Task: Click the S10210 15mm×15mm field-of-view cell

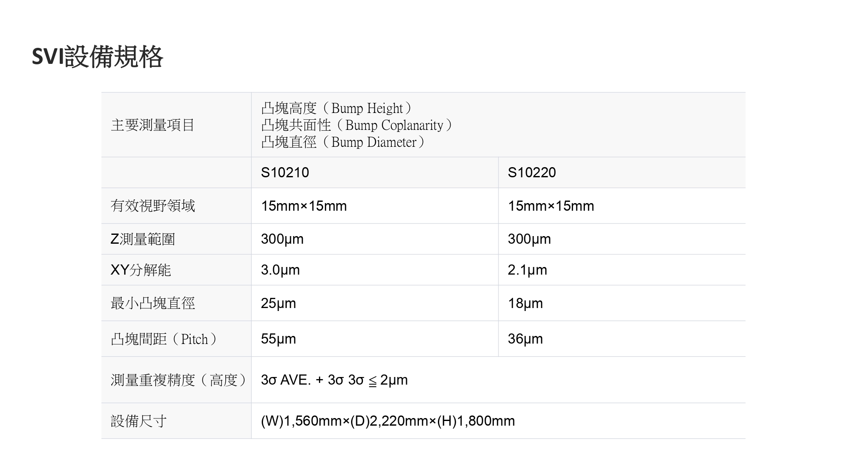Action: pyautogui.click(x=304, y=206)
